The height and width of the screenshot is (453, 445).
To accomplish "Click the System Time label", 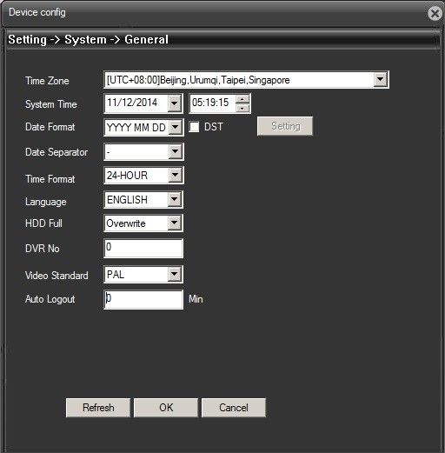I will point(51,104).
